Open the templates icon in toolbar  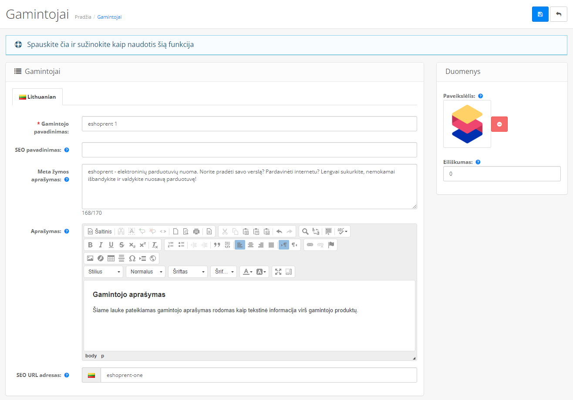209,231
